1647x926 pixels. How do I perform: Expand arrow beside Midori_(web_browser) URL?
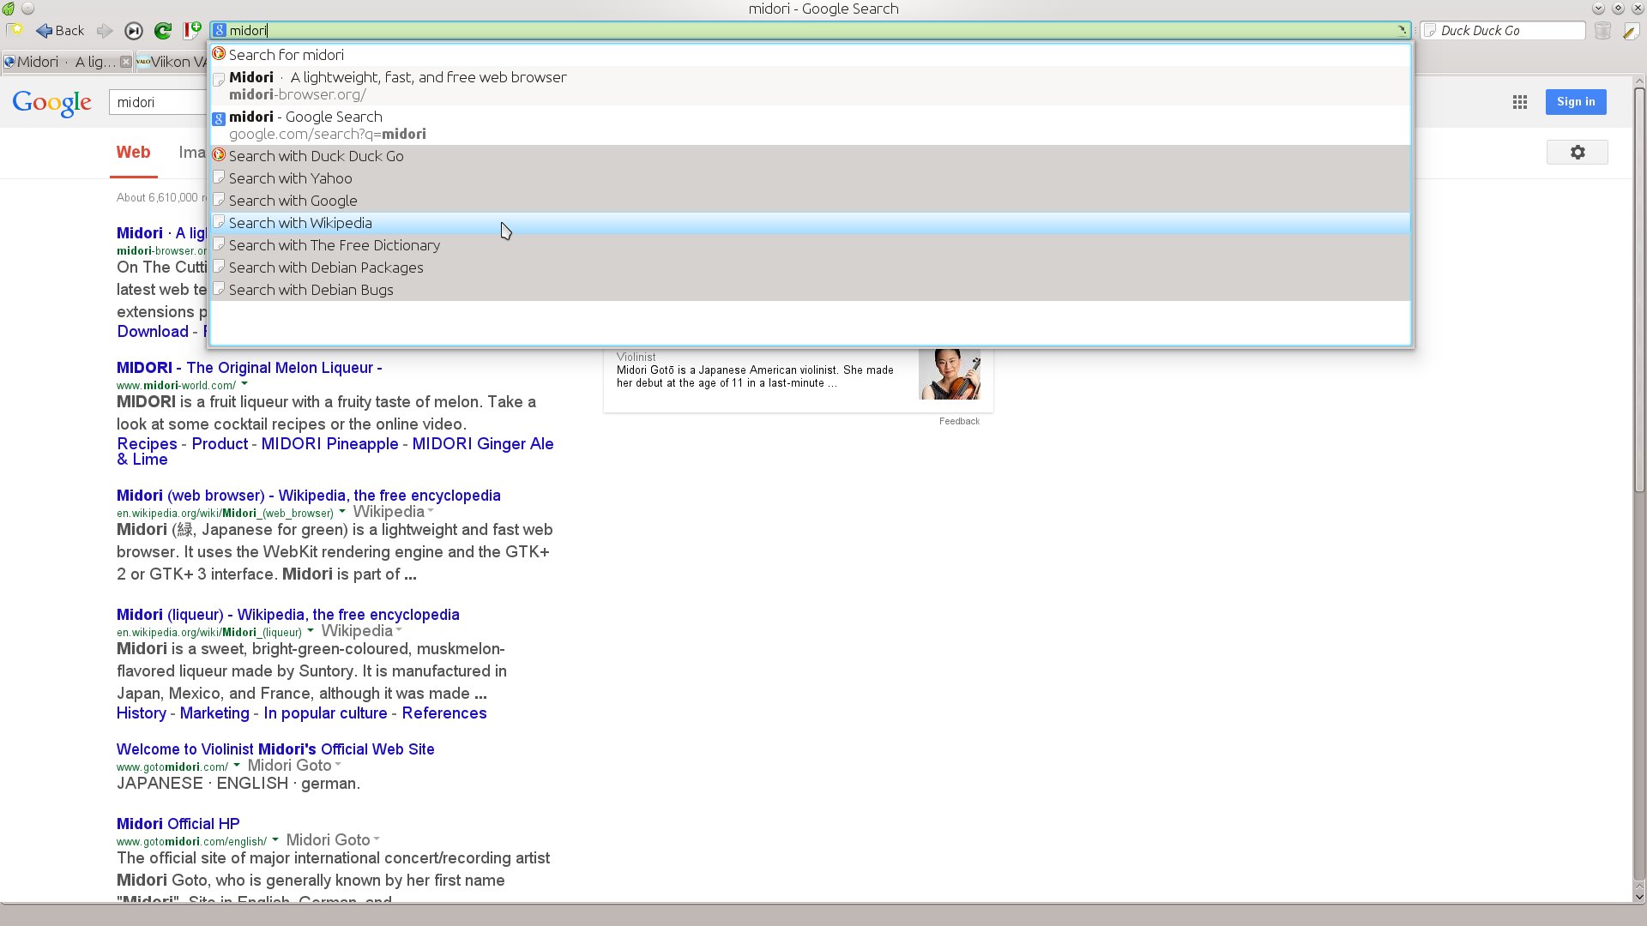342,512
